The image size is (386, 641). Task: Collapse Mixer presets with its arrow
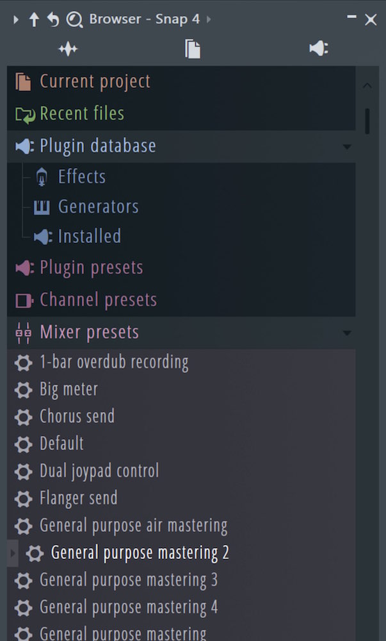tap(347, 333)
